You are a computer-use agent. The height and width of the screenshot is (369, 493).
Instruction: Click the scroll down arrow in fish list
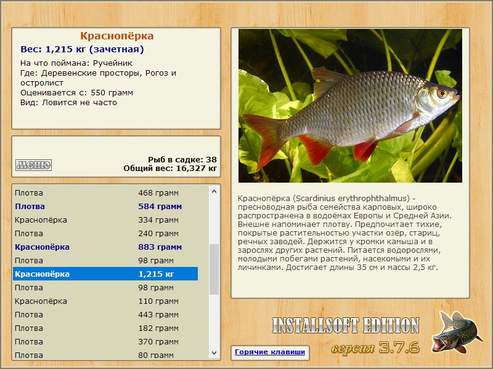[x=214, y=352]
